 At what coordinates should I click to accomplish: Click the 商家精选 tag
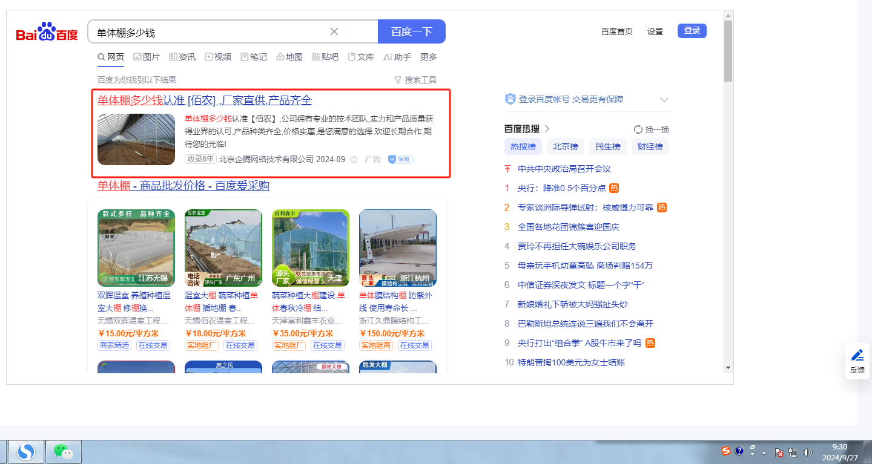(x=114, y=345)
